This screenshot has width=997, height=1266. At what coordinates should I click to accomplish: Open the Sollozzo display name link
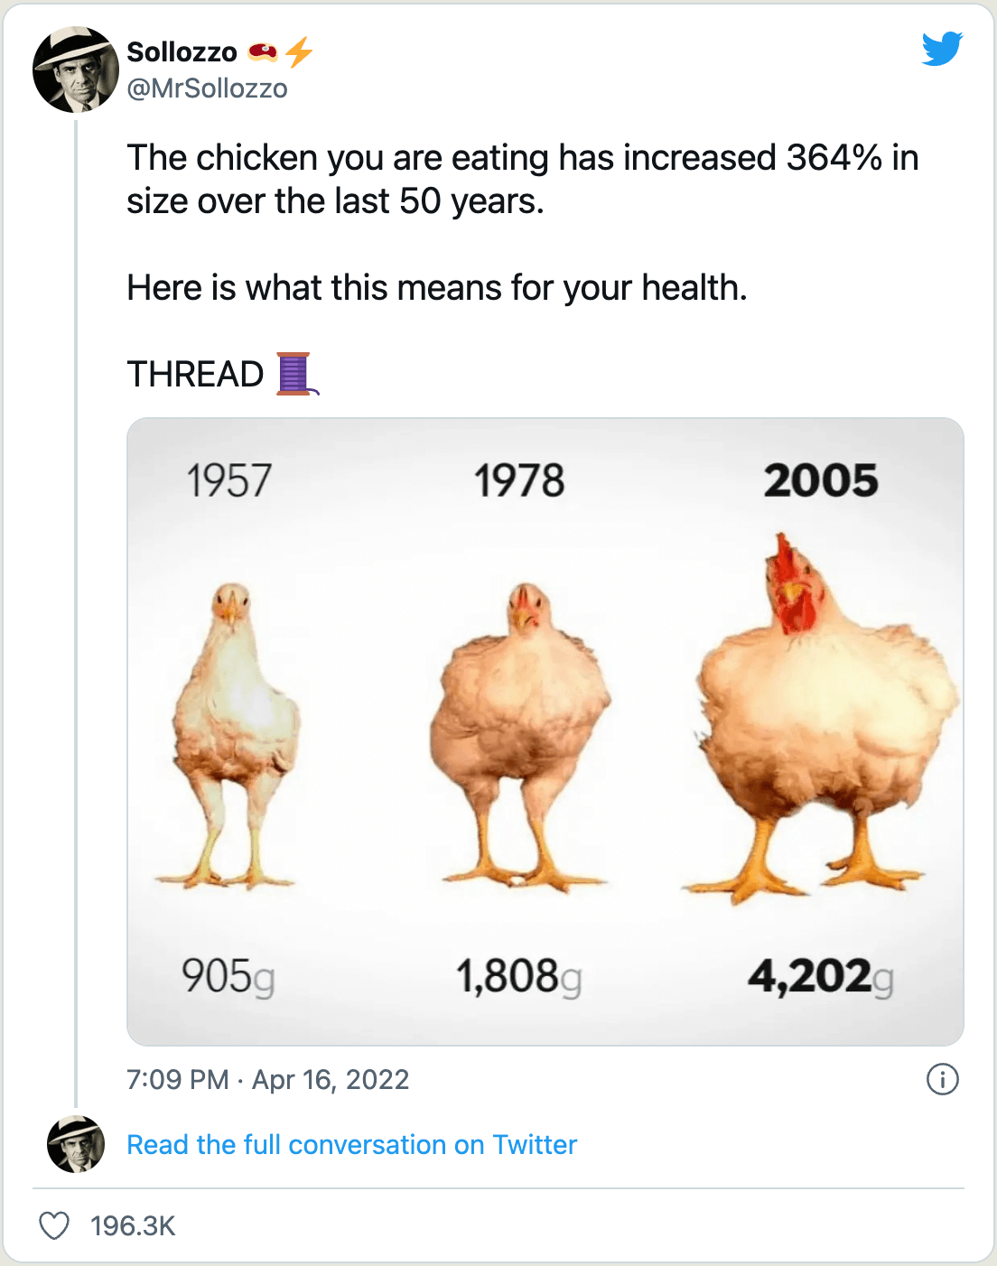pos(182,52)
